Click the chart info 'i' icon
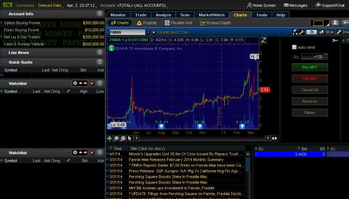This screenshot has height=199, width=349. pos(111,48)
